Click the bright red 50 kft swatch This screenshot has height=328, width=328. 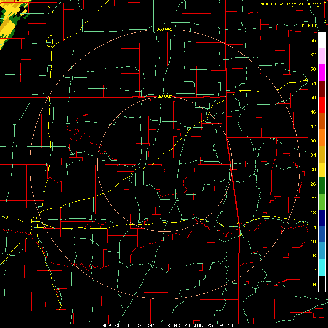[322, 105]
